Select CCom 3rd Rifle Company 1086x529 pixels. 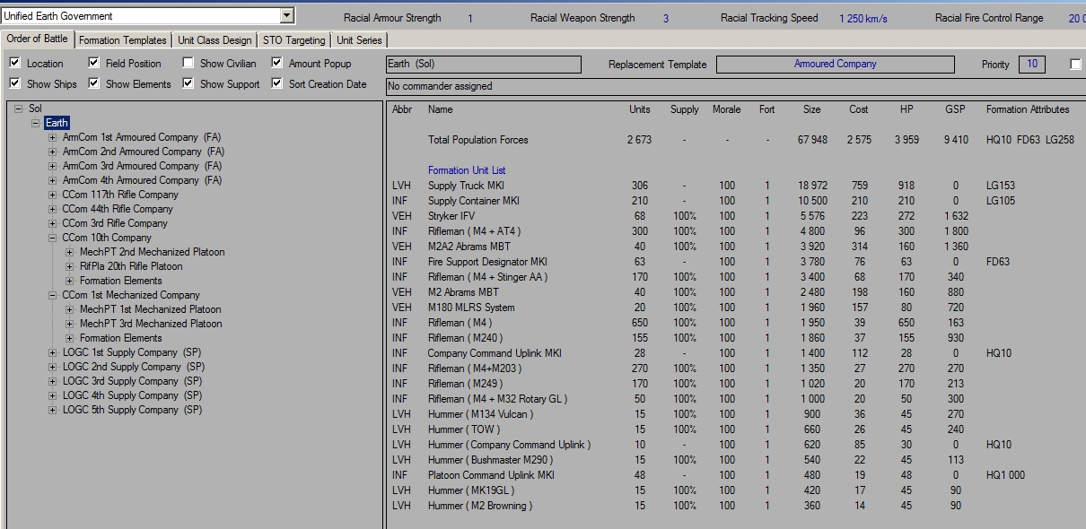tap(115, 223)
